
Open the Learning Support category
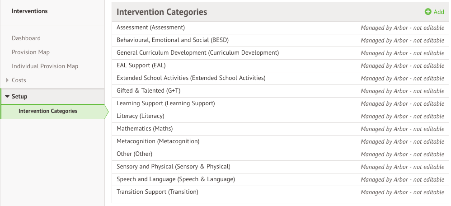(x=165, y=103)
